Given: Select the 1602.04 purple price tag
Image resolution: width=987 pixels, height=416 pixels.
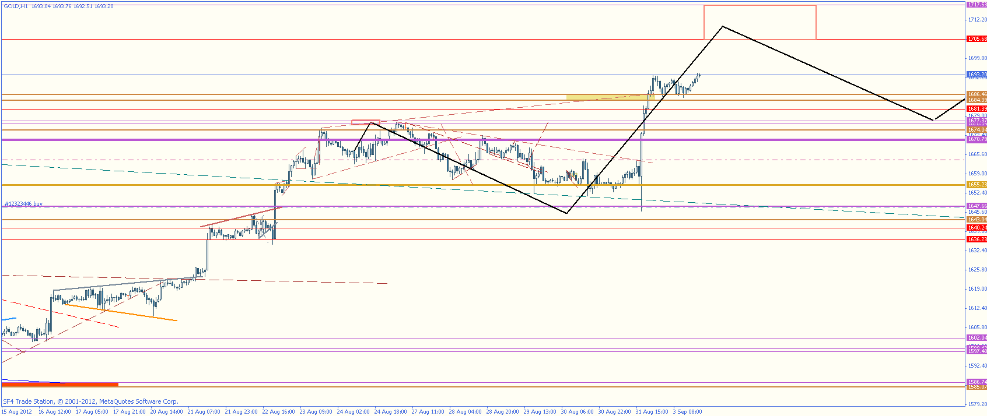Looking at the screenshot, I should click(x=977, y=338).
